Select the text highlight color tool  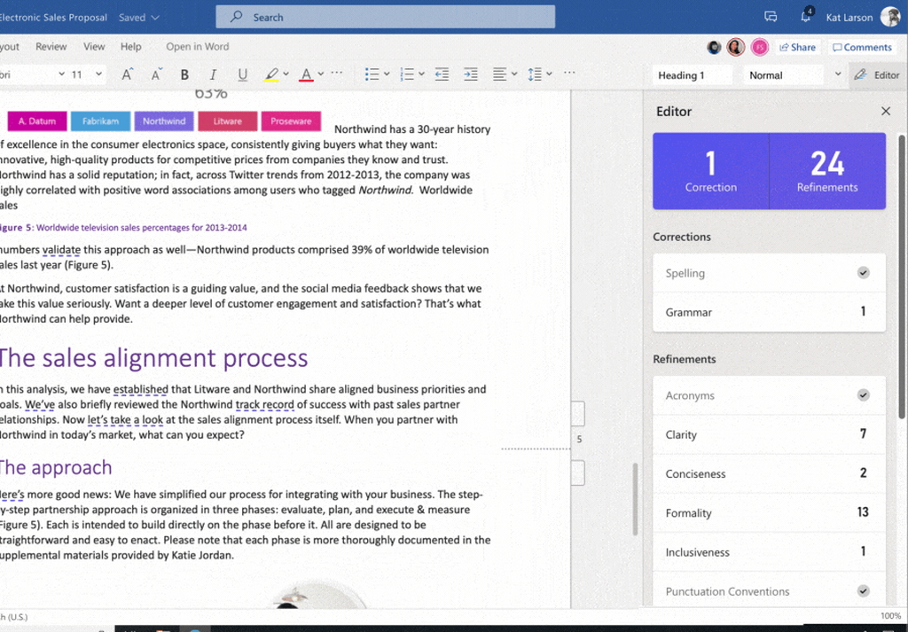[x=273, y=74]
